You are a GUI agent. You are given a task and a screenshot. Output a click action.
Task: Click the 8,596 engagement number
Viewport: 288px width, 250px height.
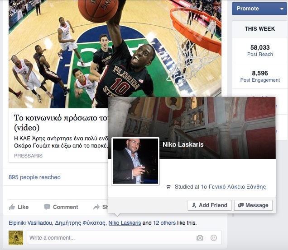[260, 73]
